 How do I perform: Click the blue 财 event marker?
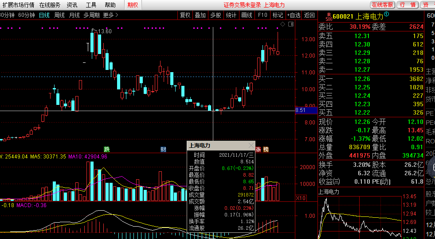[x=164, y=150]
